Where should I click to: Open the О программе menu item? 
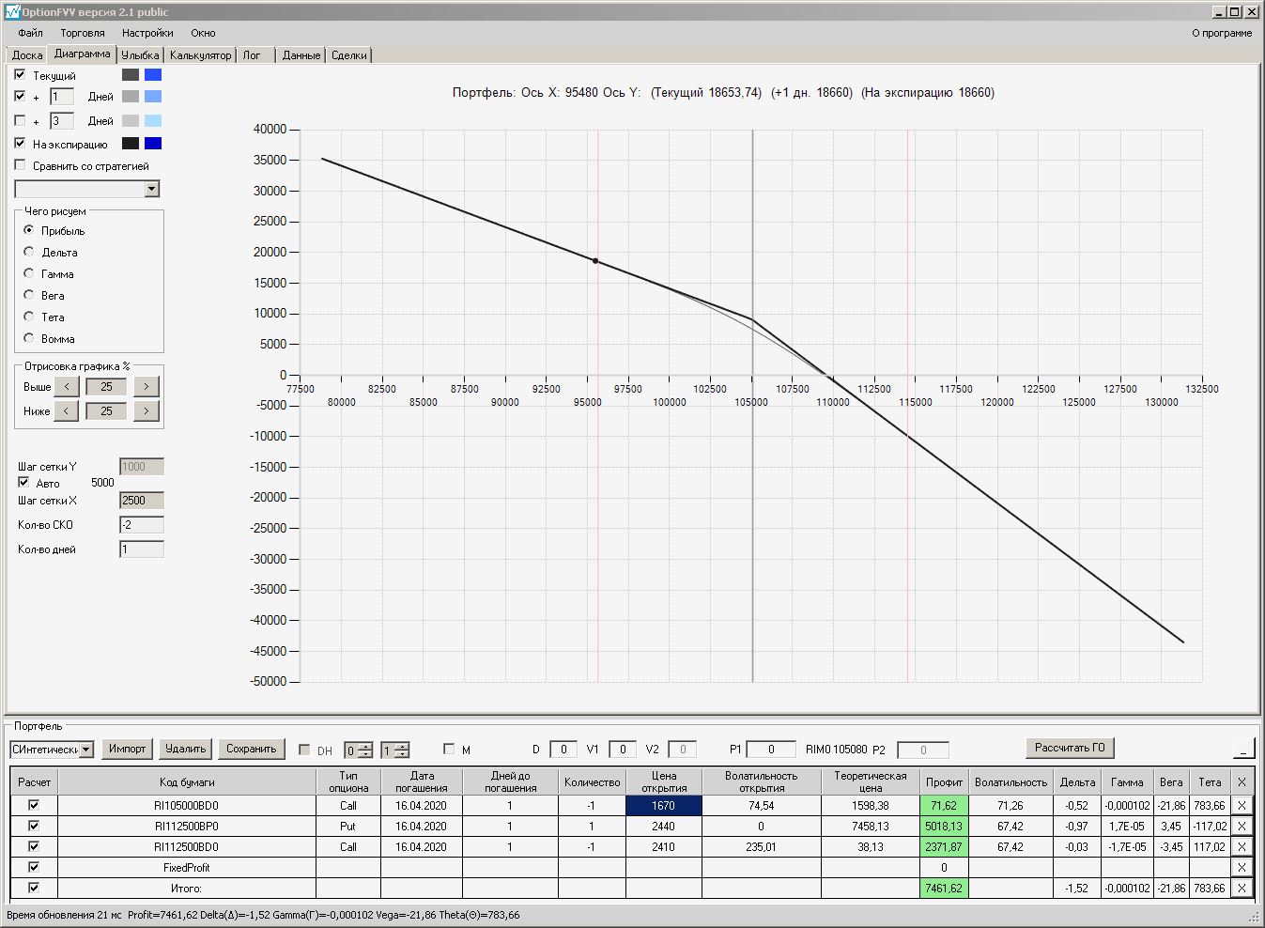coord(1222,33)
